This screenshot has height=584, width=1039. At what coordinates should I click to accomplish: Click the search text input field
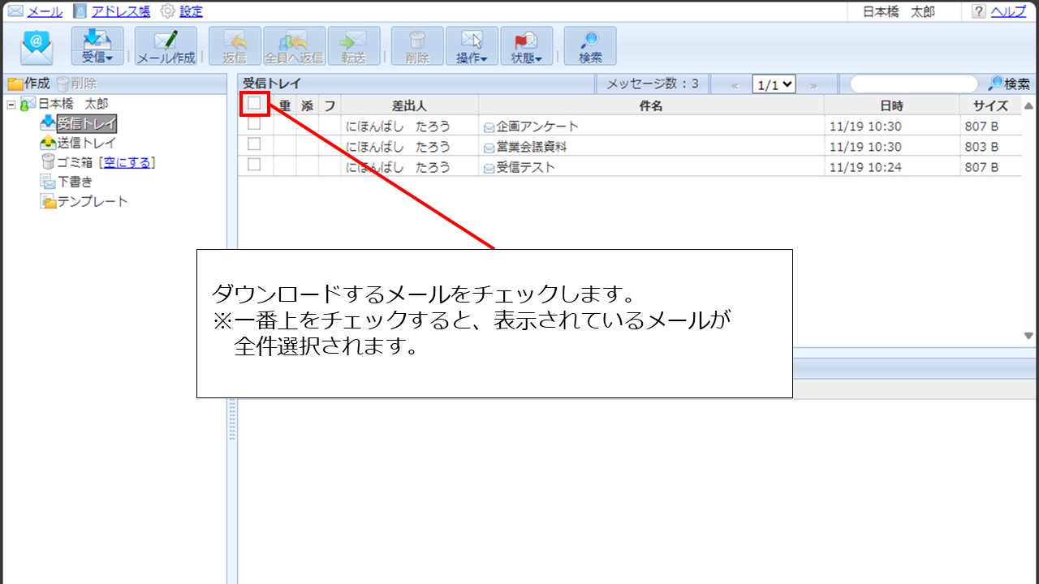[x=913, y=84]
